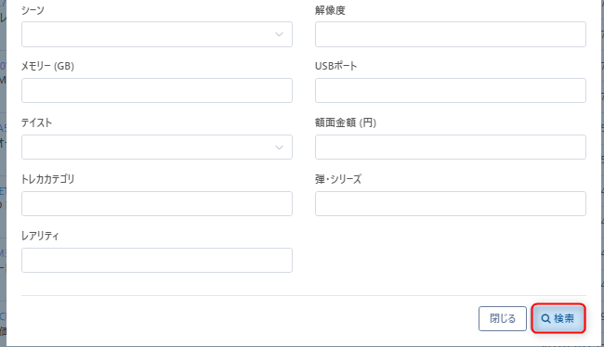Click the メモリー (GB) label text
The image size is (604, 347).
[x=47, y=66]
